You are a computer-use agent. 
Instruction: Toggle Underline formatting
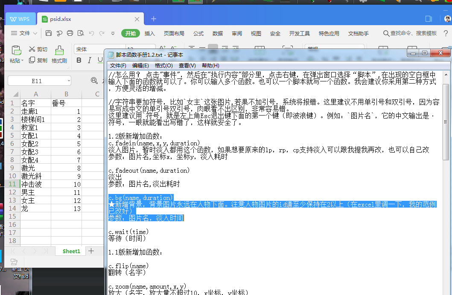click(x=100, y=60)
